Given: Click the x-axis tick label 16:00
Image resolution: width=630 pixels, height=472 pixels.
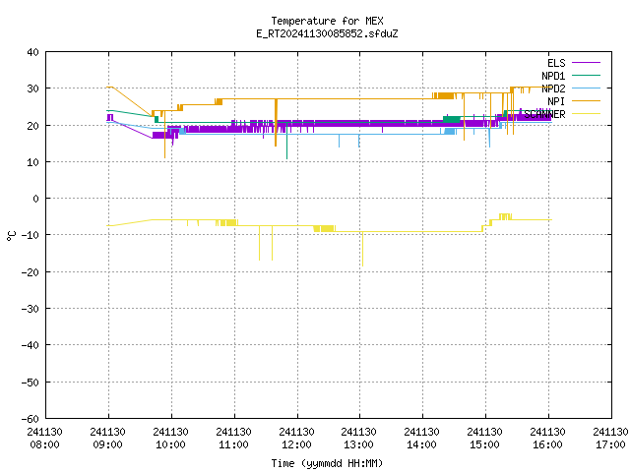Looking at the screenshot, I should [548, 444].
